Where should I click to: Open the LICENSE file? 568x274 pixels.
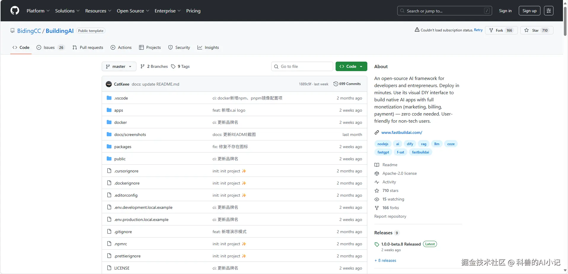coord(122,268)
